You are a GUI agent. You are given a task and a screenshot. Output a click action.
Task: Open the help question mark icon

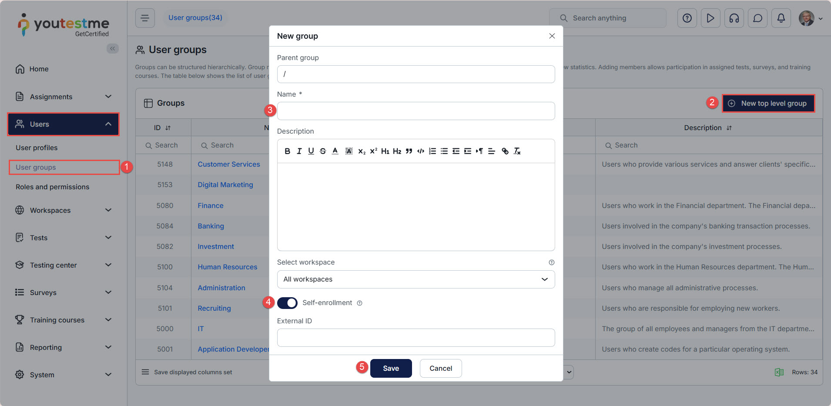coord(687,18)
